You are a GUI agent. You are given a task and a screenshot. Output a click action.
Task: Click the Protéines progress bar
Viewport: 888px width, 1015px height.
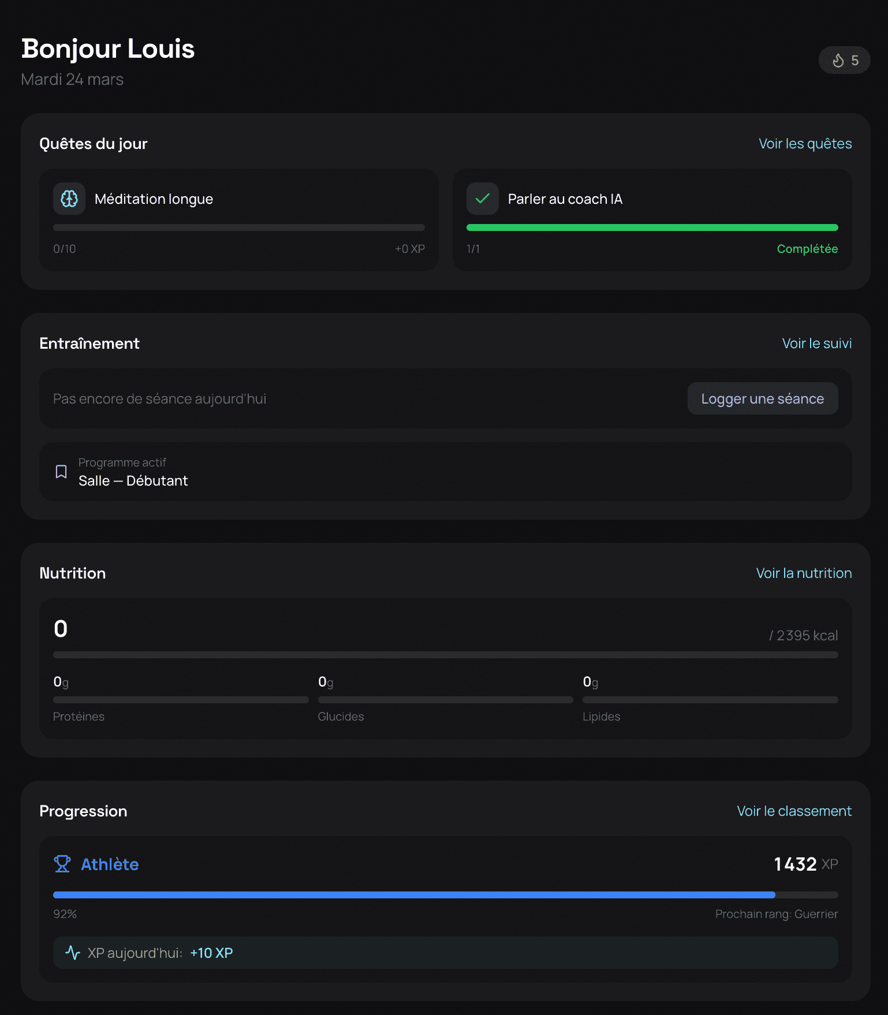tap(181, 700)
